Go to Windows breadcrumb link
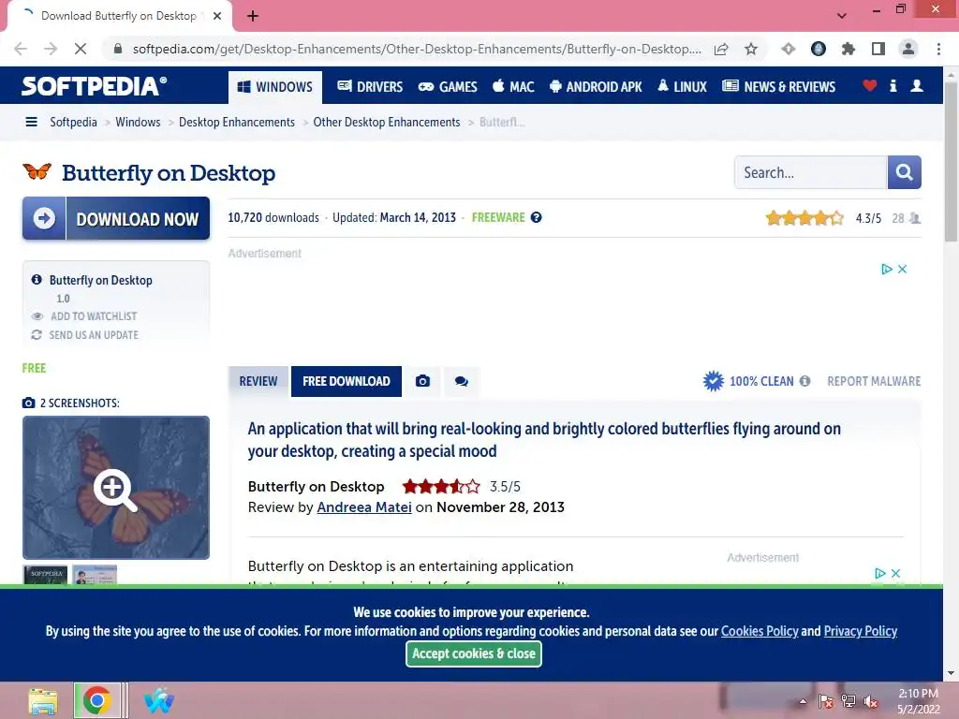The image size is (959, 719). click(138, 122)
